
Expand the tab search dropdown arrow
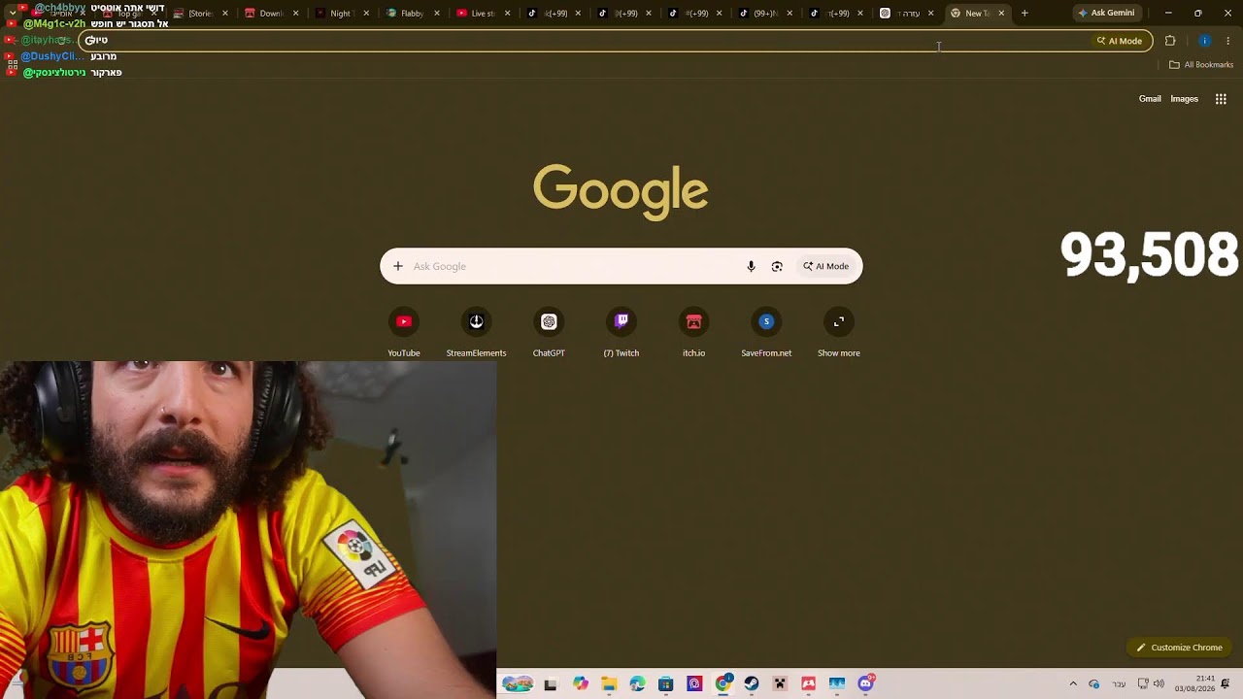13,13
